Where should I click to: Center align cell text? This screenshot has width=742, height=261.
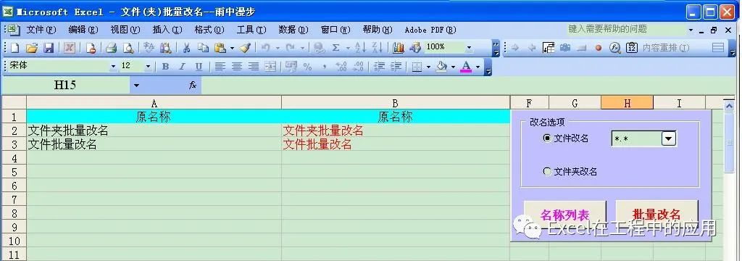(x=237, y=67)
